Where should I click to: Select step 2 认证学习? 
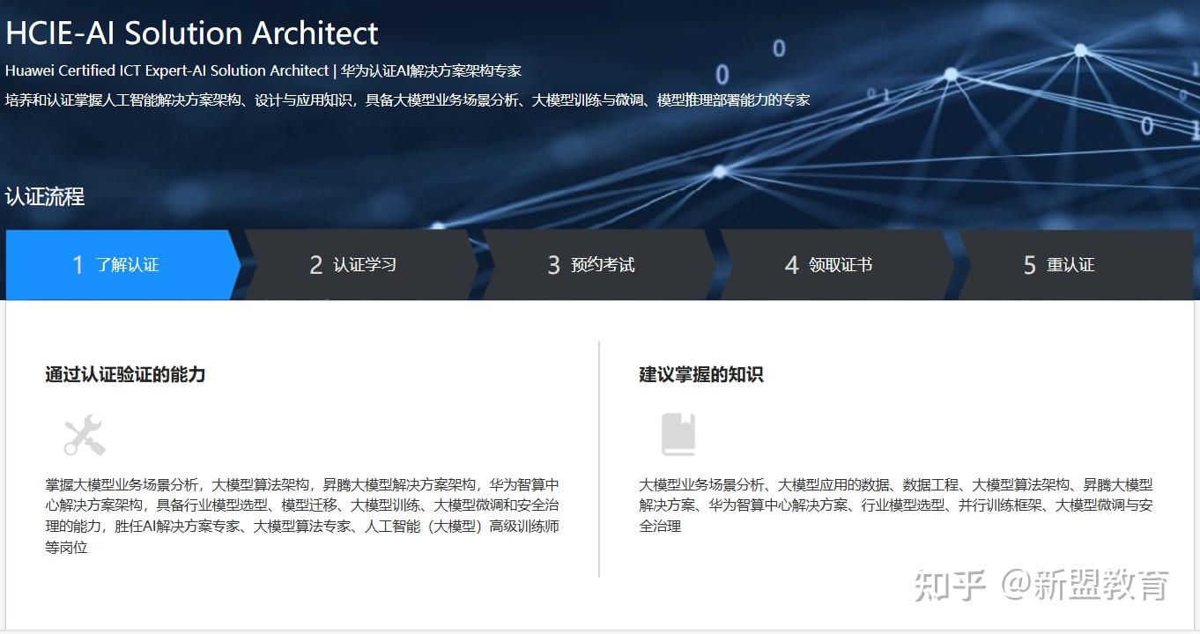352,264
